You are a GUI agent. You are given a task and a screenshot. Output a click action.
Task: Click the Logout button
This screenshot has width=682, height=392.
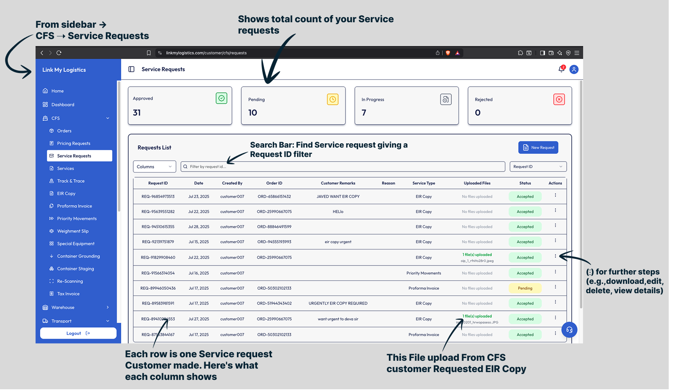tap(78, 333)
